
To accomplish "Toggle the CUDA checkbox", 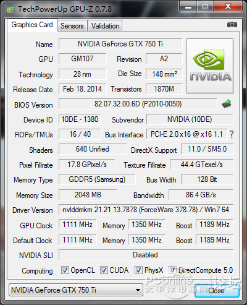I will (104, 270).
